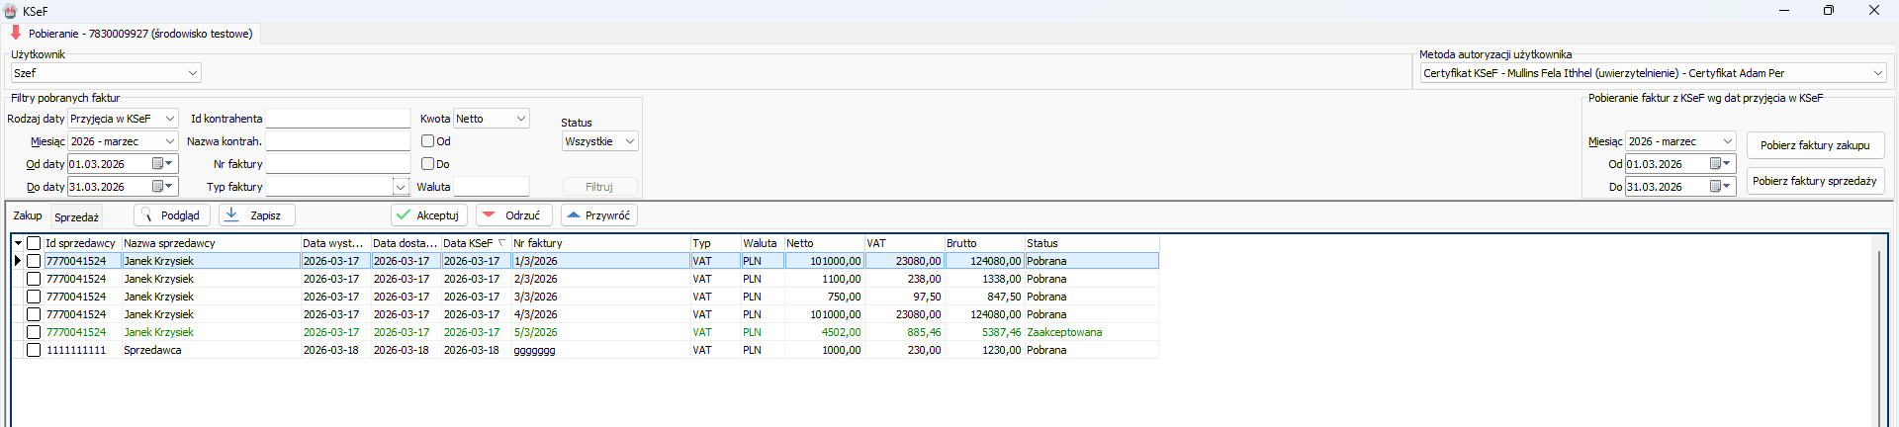Viewport: 1899px width, 427px height.
Task: Check the row checkbox for seller Sprzedawca
Action: [34, 350]
